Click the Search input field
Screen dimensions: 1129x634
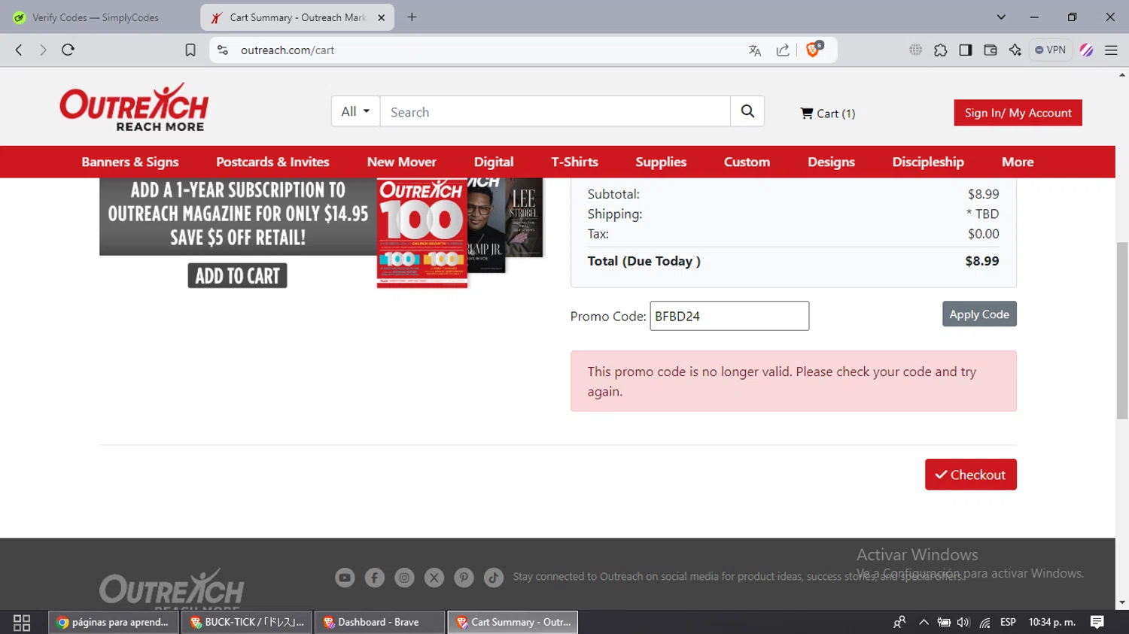pos(555,111)
